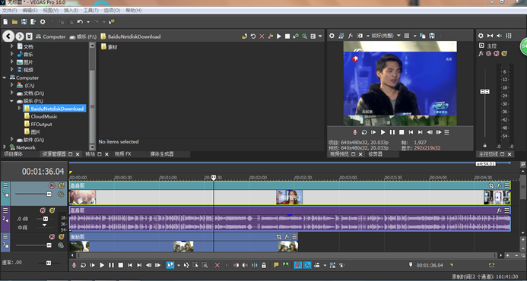Open Event Pan/Crop on first video track event
The image size is (527, 281).
click(491, 185)
